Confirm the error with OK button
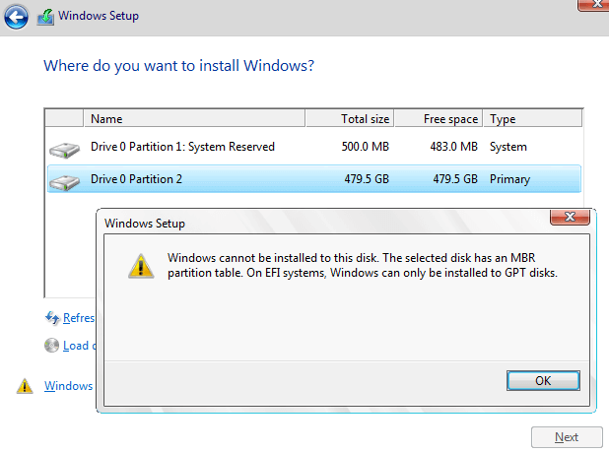 pyautogui.click(x=543, y=380)
